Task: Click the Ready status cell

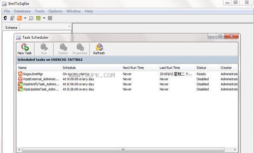Action: coord(201,74)
